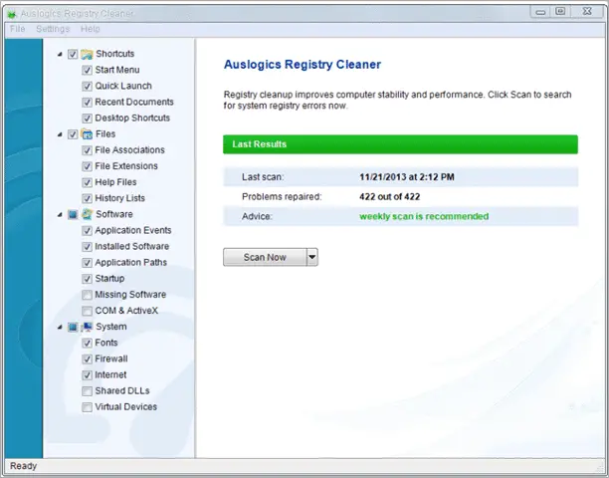Click the Ready status bar text
609x478 pixels.
coord(23,466)
